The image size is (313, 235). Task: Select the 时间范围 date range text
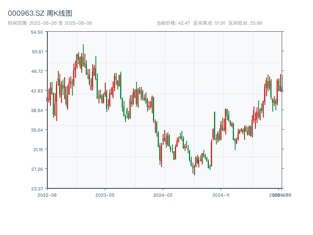coord(50,23)
